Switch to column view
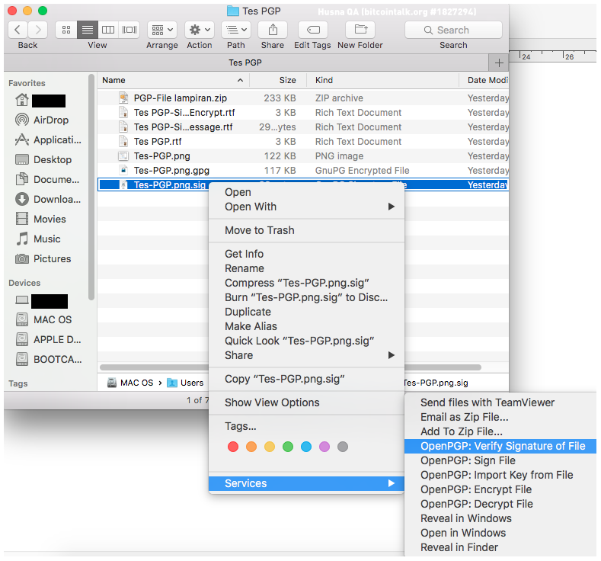601x561 pixels. click(108, 30)
